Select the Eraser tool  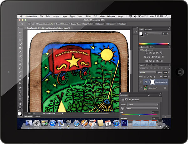tap(20, 72)
